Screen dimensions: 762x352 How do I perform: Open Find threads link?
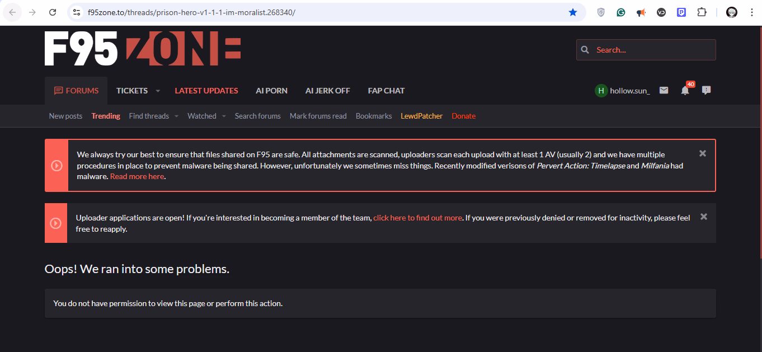tap(149, 116)
